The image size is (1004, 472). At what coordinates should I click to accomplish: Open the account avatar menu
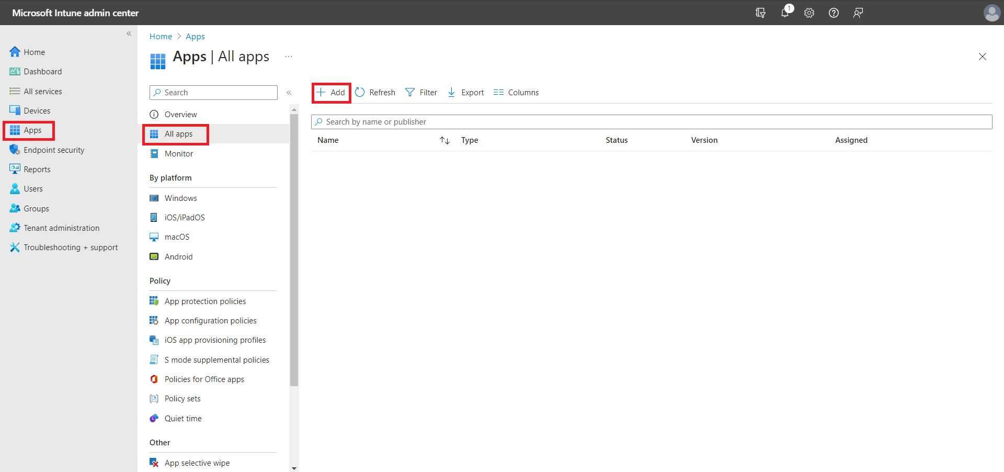(991, 13)
